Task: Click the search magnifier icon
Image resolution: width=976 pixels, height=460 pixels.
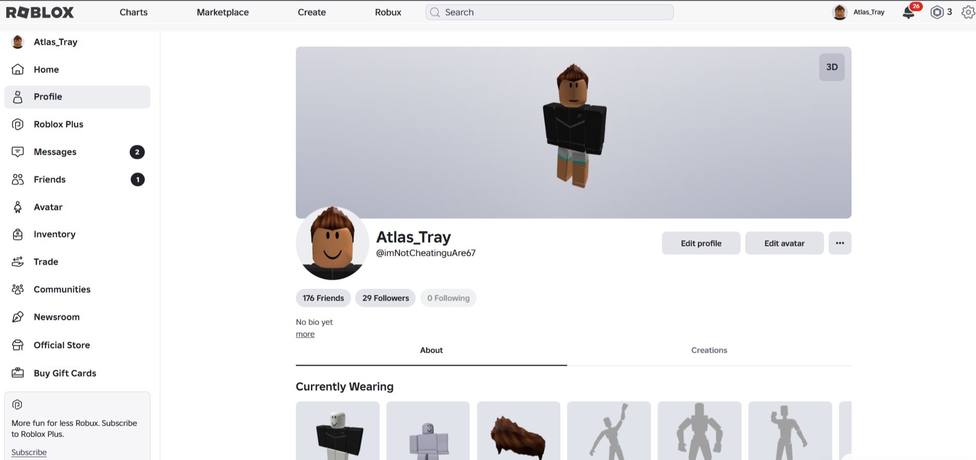Action: (x=435, y=13)
